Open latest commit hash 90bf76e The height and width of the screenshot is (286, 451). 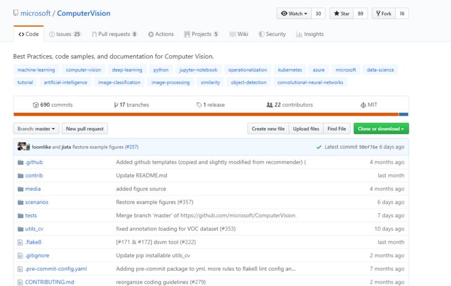tap(368, 147)
